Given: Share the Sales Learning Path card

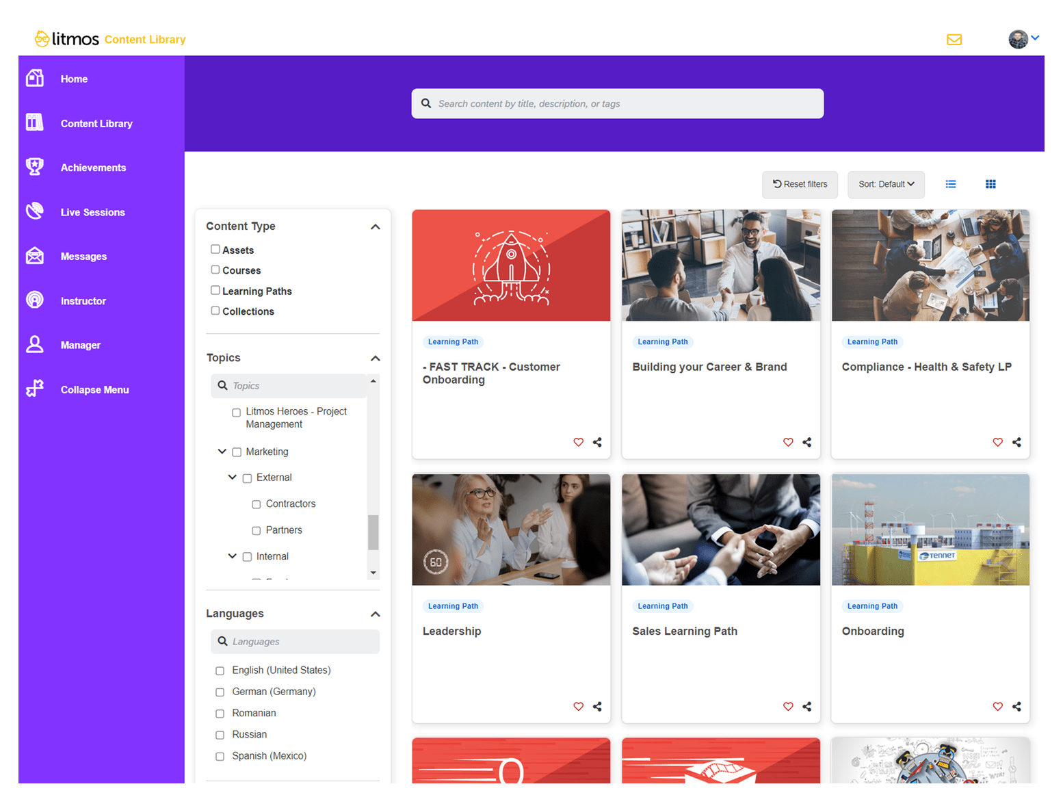Looking at the screenshot, I should tap(807, 706).
